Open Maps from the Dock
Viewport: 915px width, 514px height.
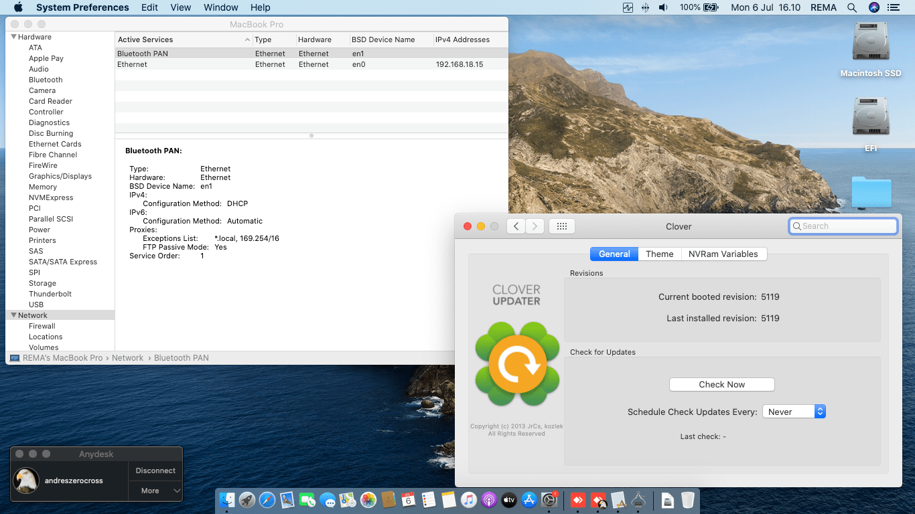point(348,500)
